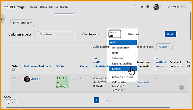Click Mark Ellis profile picture

[27, 79]
